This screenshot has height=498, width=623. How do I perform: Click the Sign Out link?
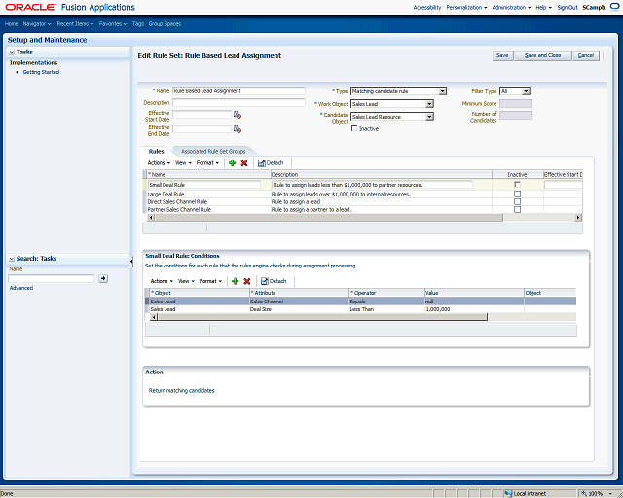(568, 7)
